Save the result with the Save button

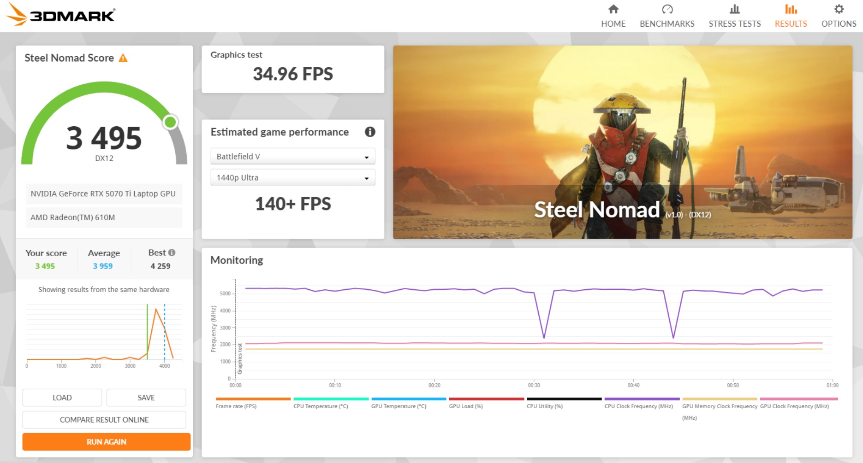(x=146, y=398)
